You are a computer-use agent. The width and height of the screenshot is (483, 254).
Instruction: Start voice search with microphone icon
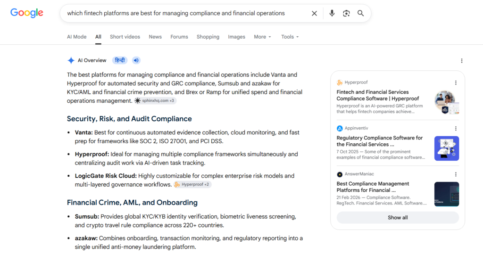click(332, 13)
